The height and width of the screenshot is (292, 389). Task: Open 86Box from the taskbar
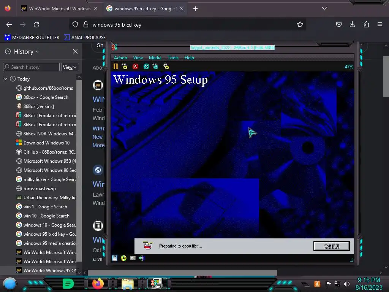(x=157, y=284)
